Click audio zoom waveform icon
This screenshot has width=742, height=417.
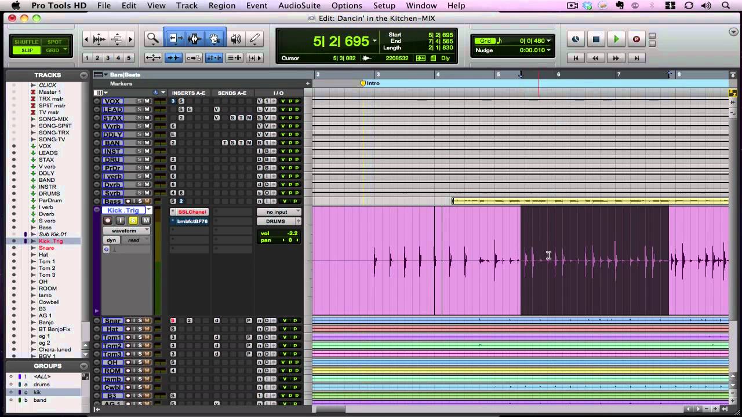pos(100,39)
